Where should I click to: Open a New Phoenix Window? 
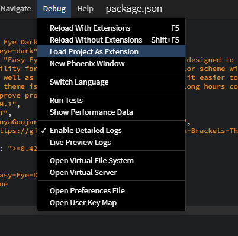point(111,63)
